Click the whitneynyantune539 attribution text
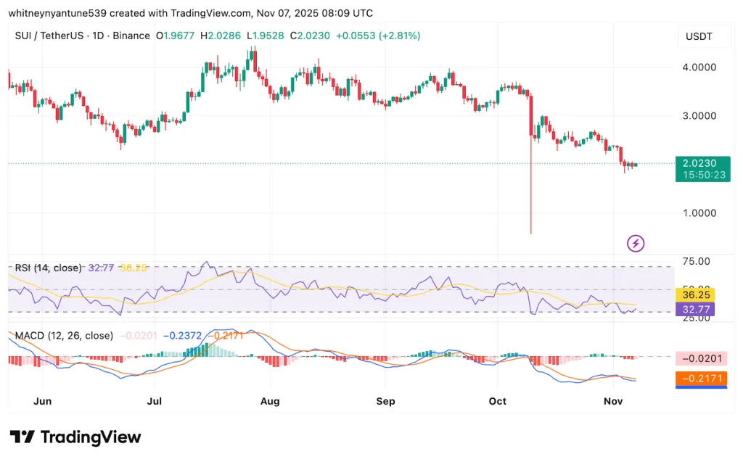 click(56, 12)
